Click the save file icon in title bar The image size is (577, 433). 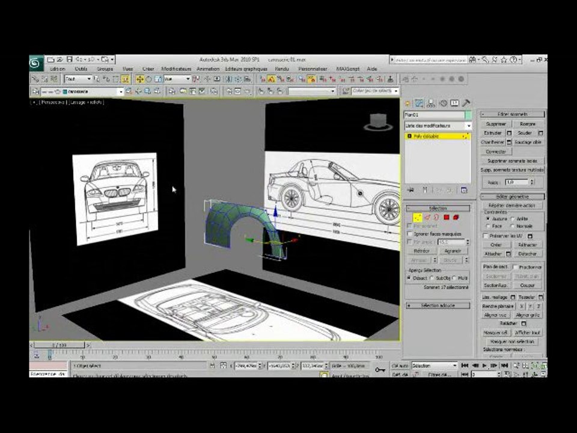tap(69, 60)
